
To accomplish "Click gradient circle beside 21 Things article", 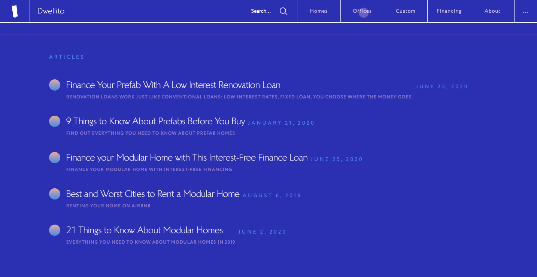I will point(55,230).
